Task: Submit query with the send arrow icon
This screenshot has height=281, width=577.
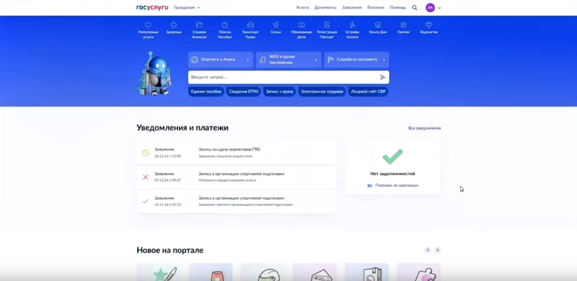Action: [382, 78]
